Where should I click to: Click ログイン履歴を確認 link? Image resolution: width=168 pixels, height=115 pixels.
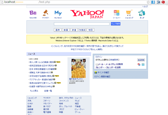102,77
